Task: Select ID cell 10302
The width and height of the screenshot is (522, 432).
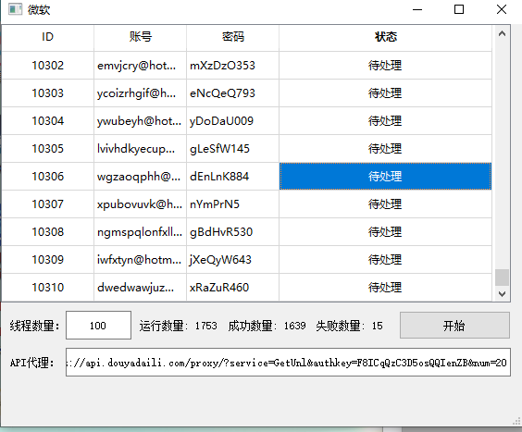Action: (x=47, y=66)
